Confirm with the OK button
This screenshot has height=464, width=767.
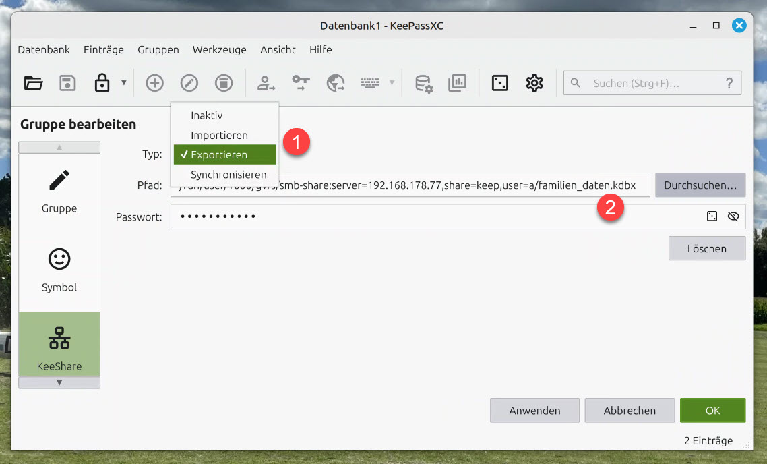(x=712, y=410)
